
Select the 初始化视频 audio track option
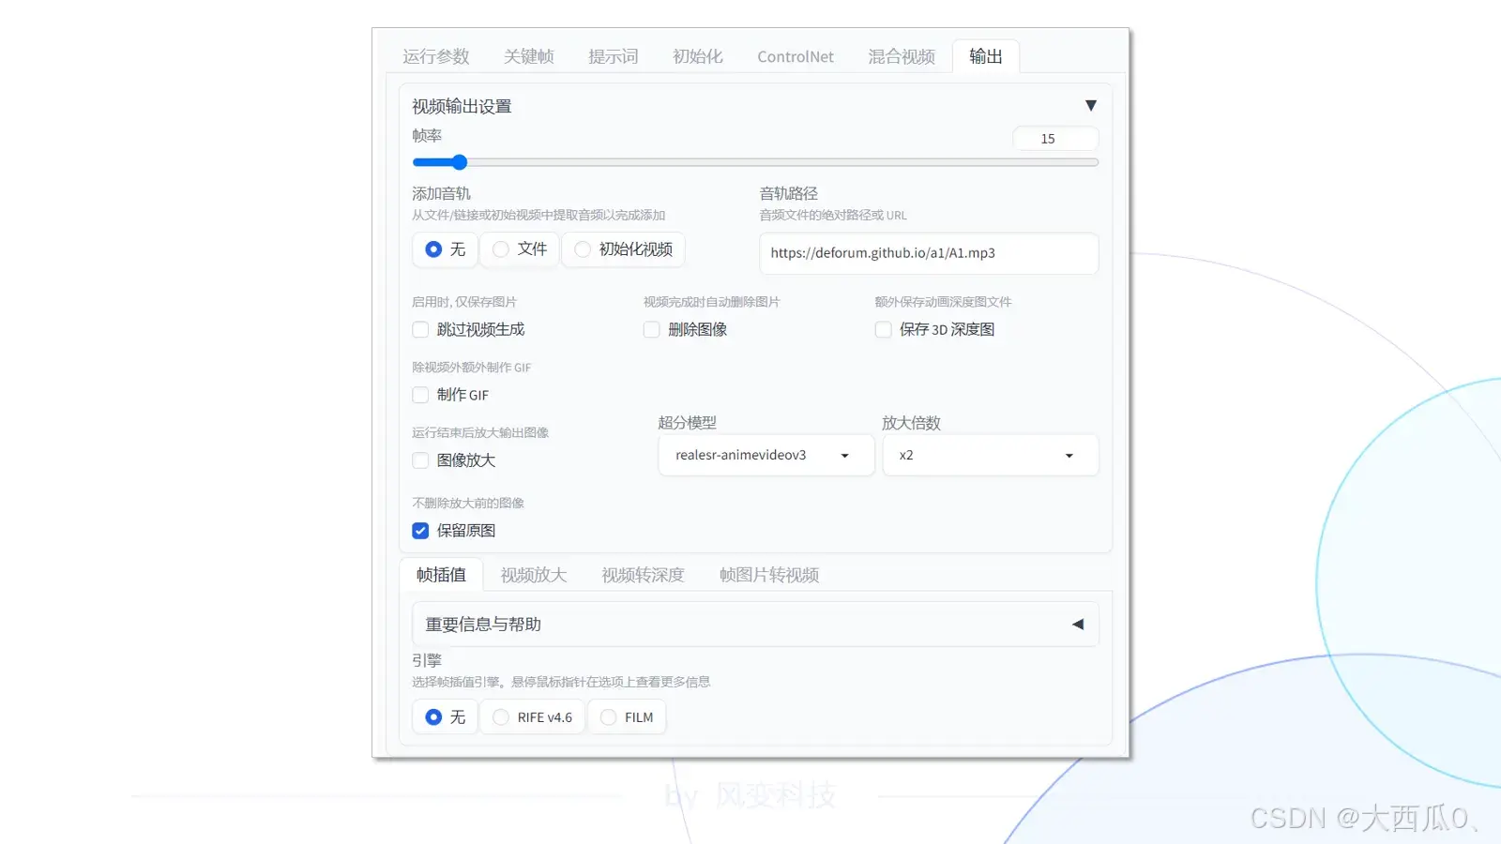(x=624, y=249)
